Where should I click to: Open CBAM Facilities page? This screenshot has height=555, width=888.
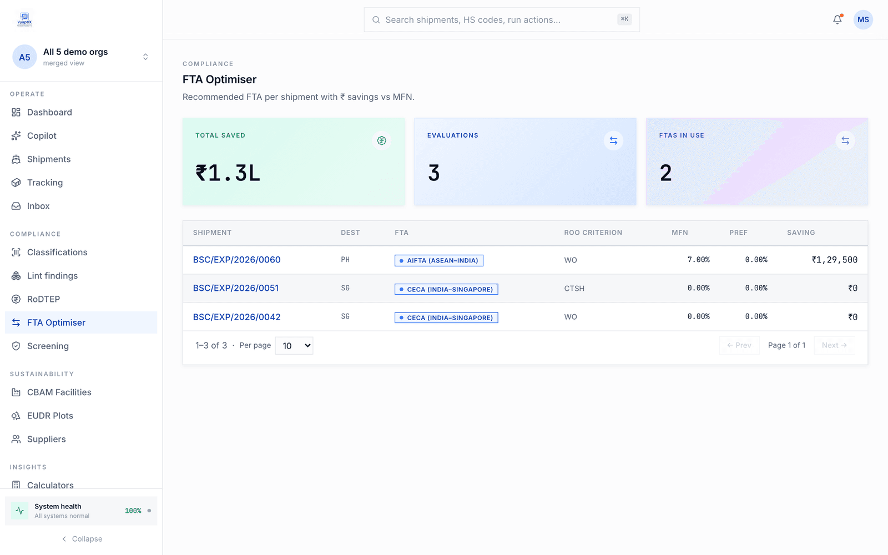pos(81,392)
